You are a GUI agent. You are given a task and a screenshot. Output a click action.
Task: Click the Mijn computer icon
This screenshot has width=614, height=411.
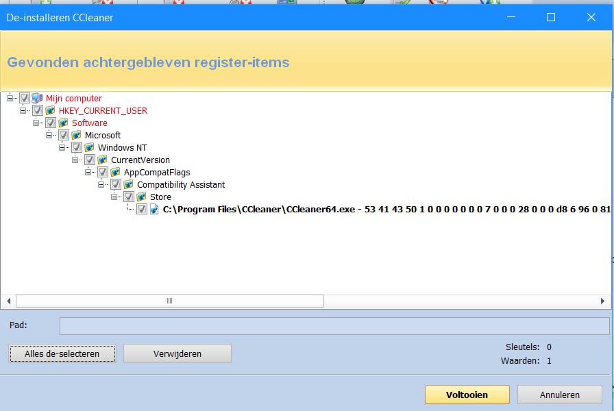tap(37, 98)
